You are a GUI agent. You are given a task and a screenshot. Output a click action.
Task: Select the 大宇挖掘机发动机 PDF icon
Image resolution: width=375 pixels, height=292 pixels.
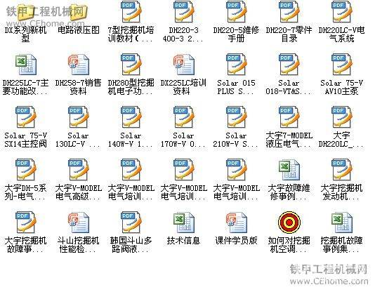pos(341,169)
